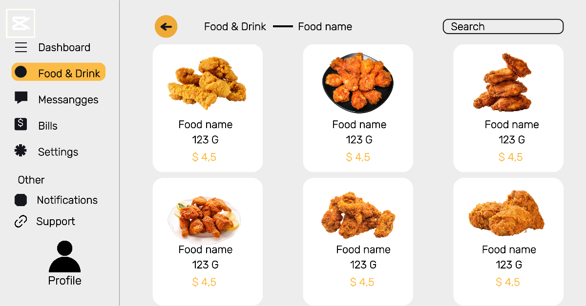The width and height of the screenshot is (586, 306).
Task: Click the hamburger icon beside Dashboard
Action: [21, 47]
